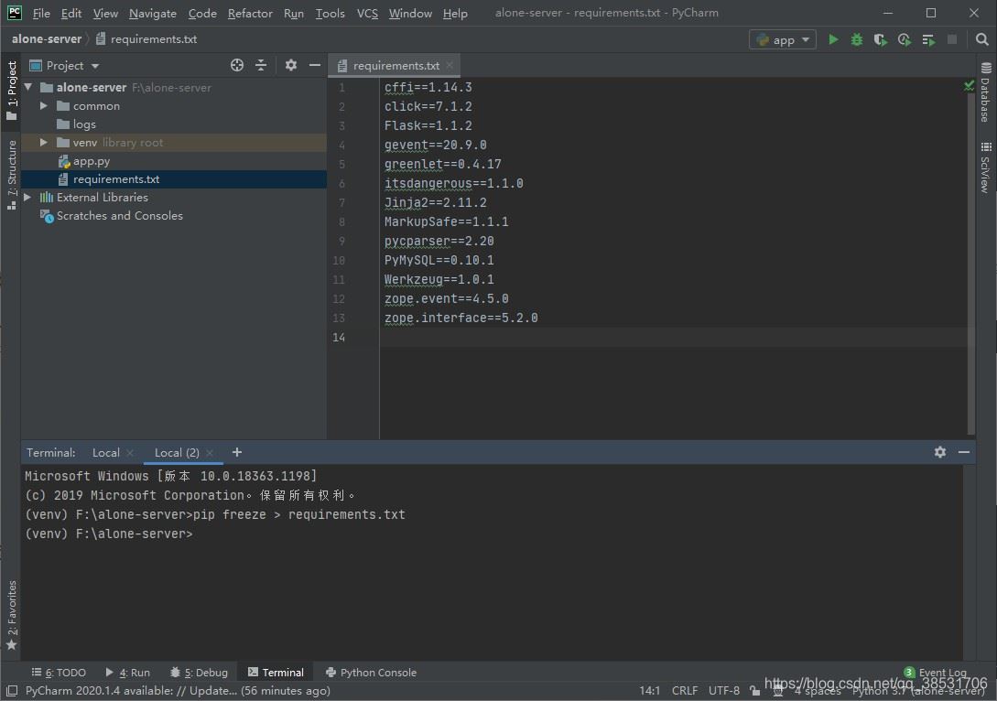Collapse all in Project panel

pyautogui.click(x=261, y=65)
